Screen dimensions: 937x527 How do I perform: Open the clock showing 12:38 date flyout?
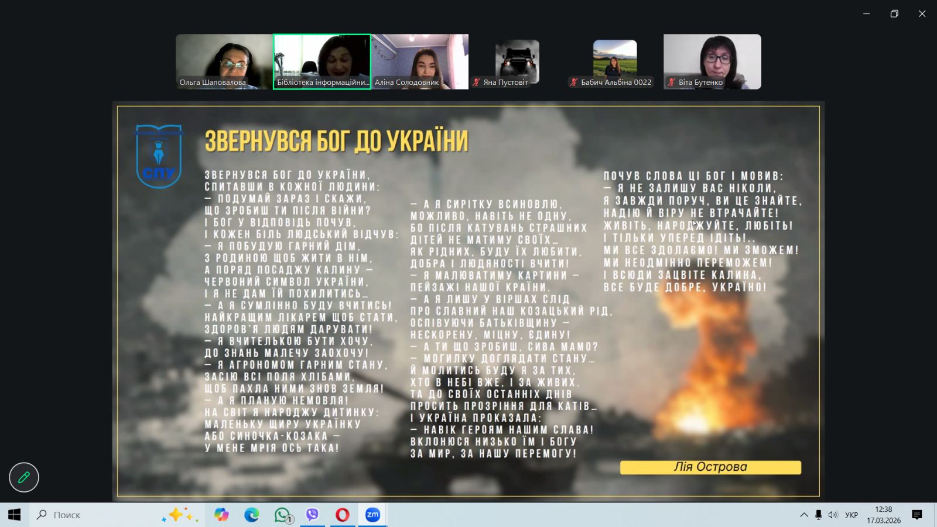(884, 515)
